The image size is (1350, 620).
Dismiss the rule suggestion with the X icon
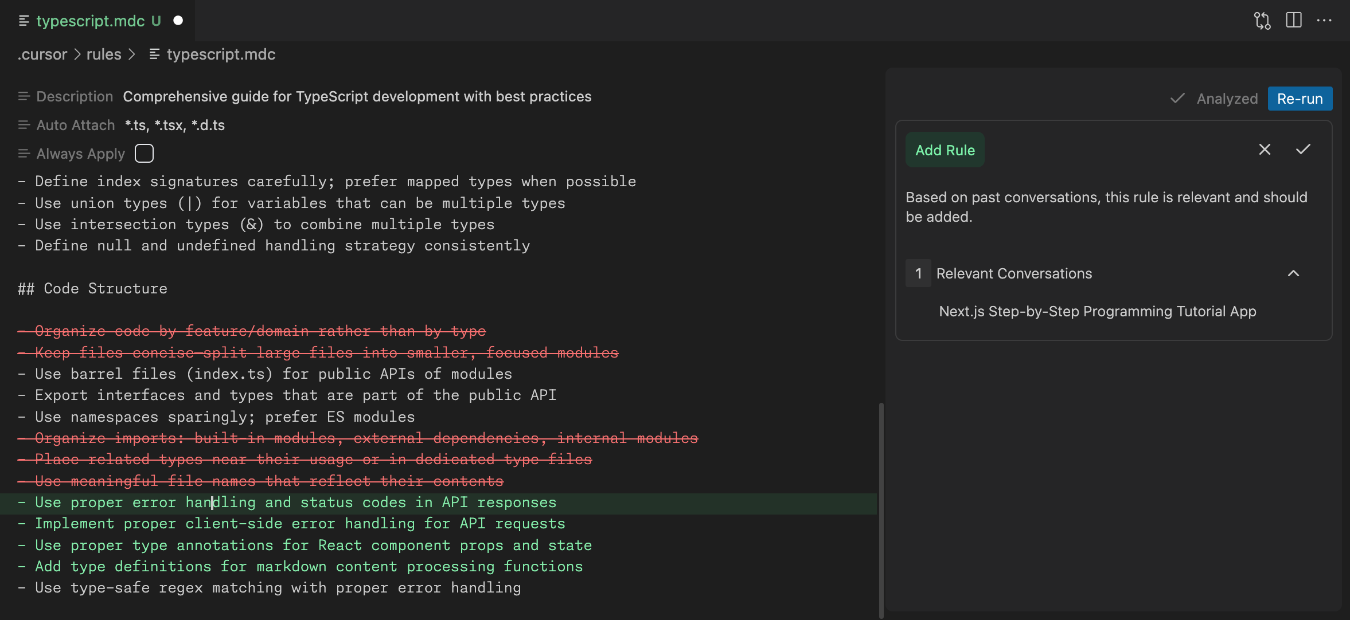tap(1264, 150)
